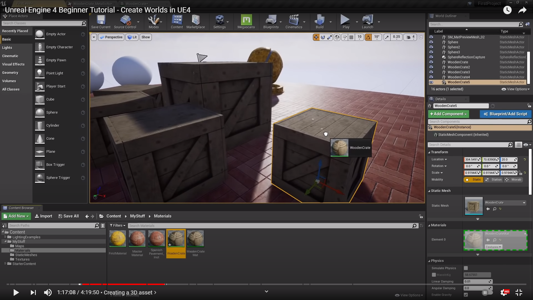Image resolution: width=533 pixels, height=300 pixels.
Task: Click the Import button in Content Browser
Action: (44, 216)
